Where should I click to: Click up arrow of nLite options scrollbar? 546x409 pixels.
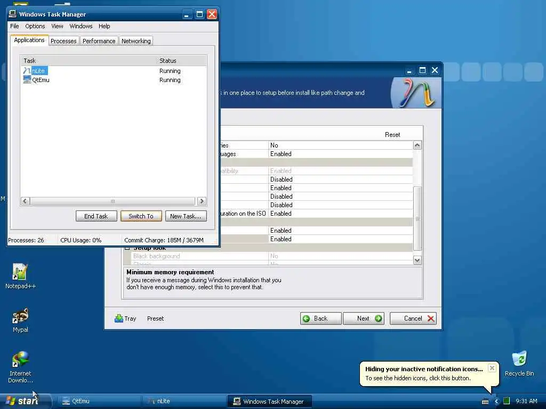pyautogui.click(x=417, y=145)
